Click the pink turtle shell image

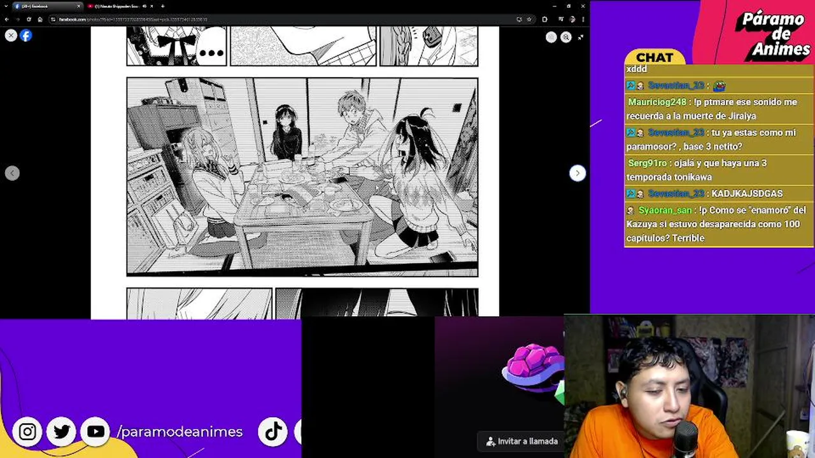534,368
